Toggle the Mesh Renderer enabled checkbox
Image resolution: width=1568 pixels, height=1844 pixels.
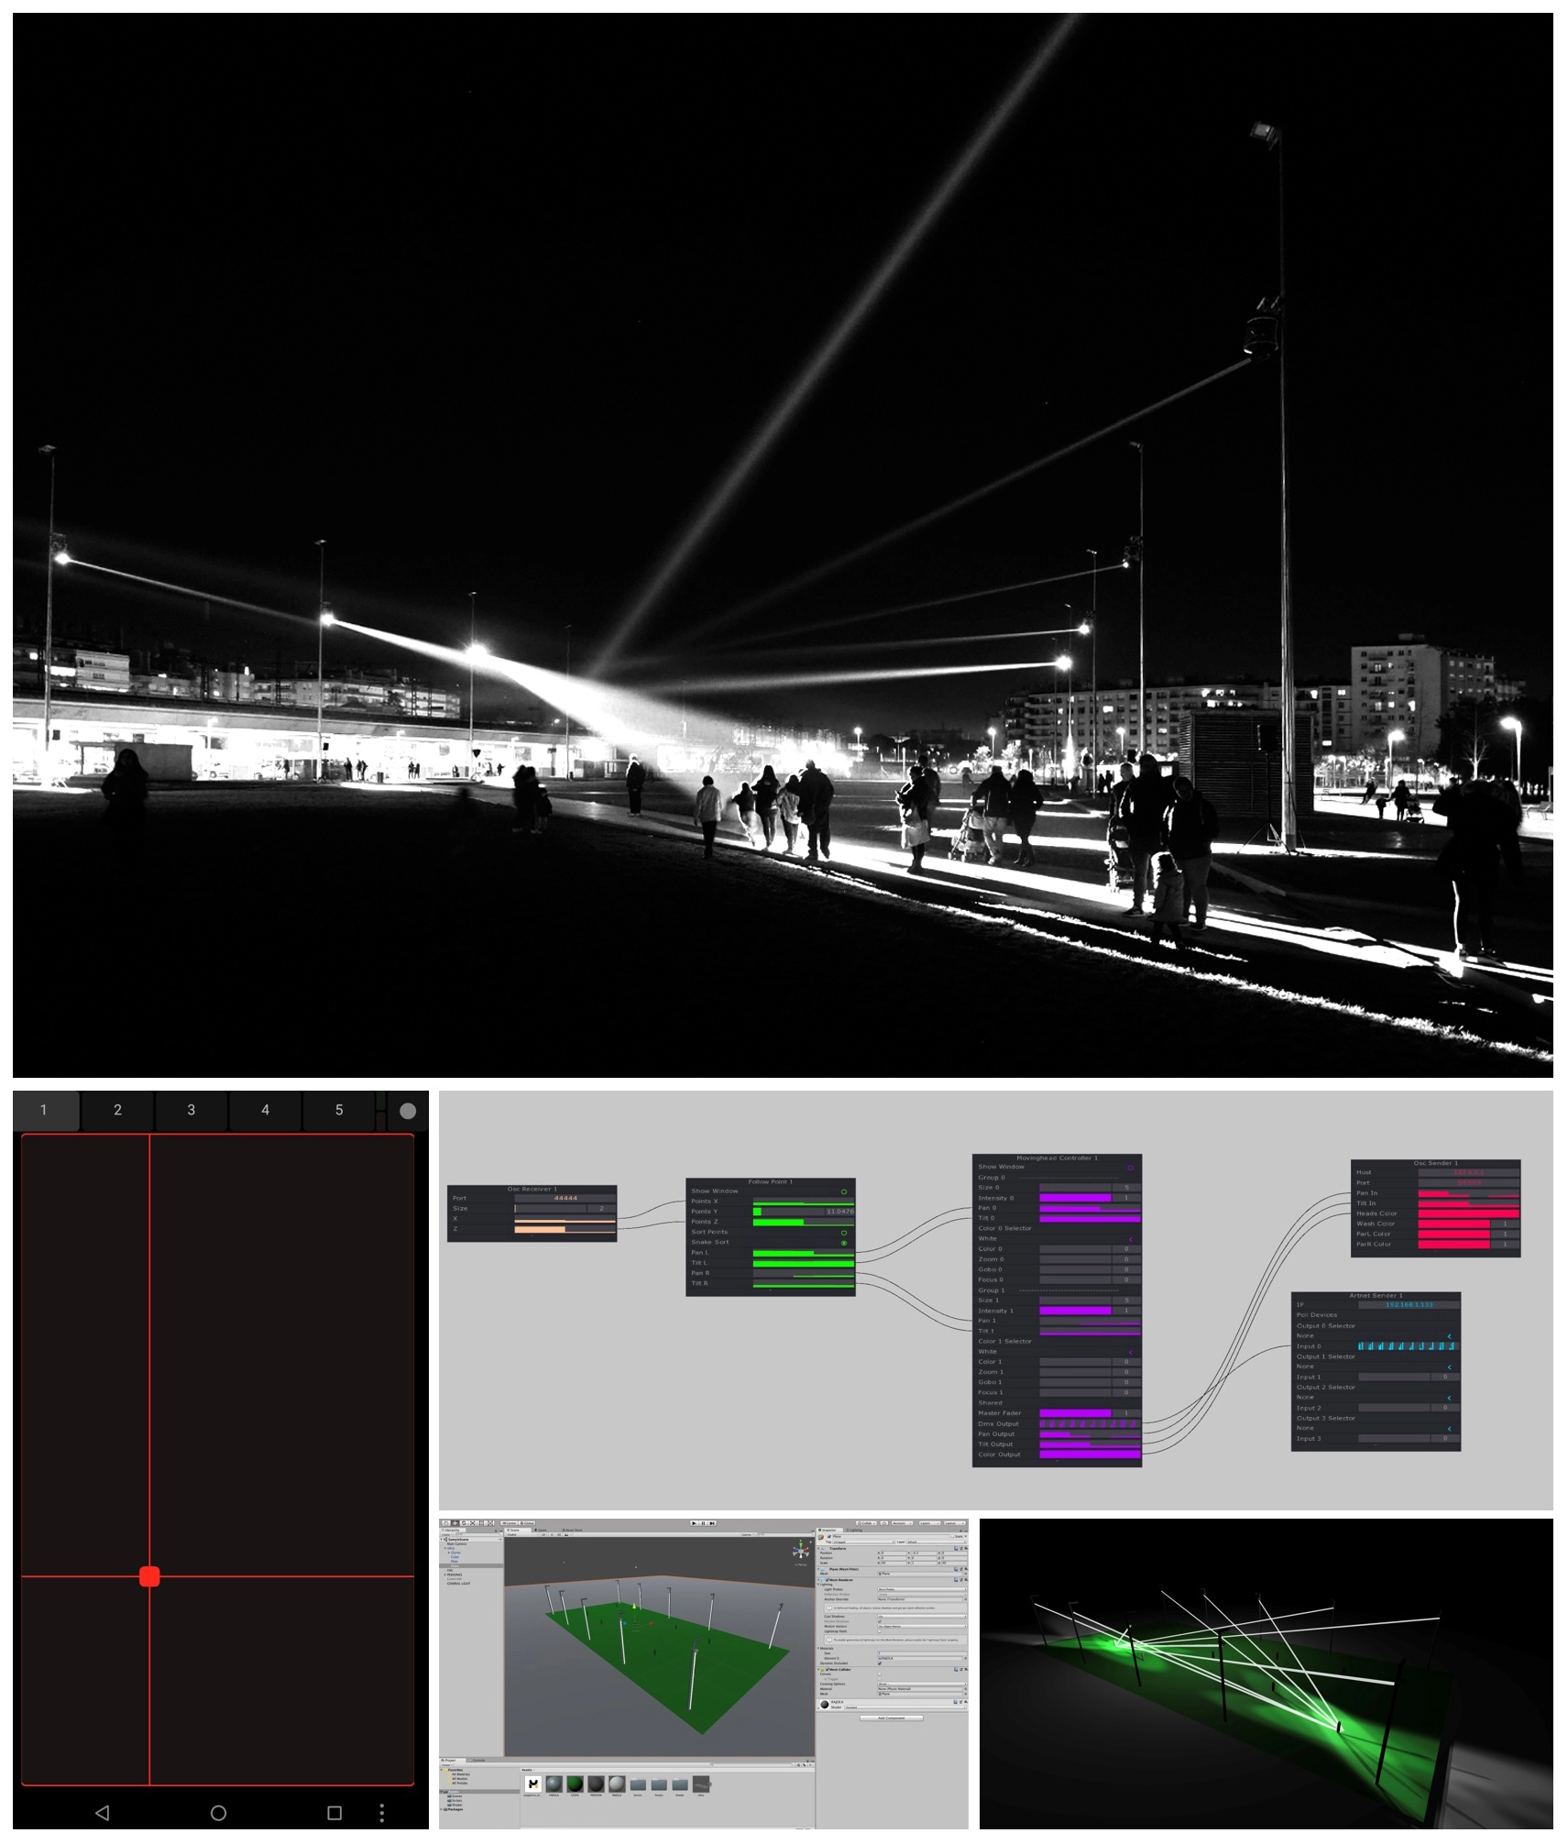point(827,1580)
